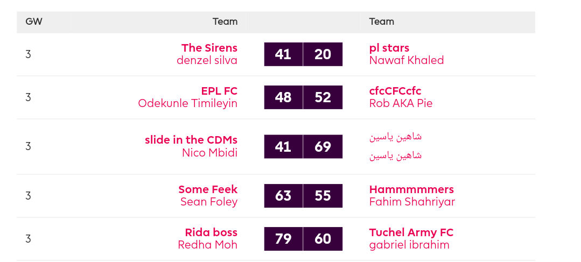Click manager name Odekunle Timileyin
Viewport: 581px width, 262px height.
click(187, 103)
